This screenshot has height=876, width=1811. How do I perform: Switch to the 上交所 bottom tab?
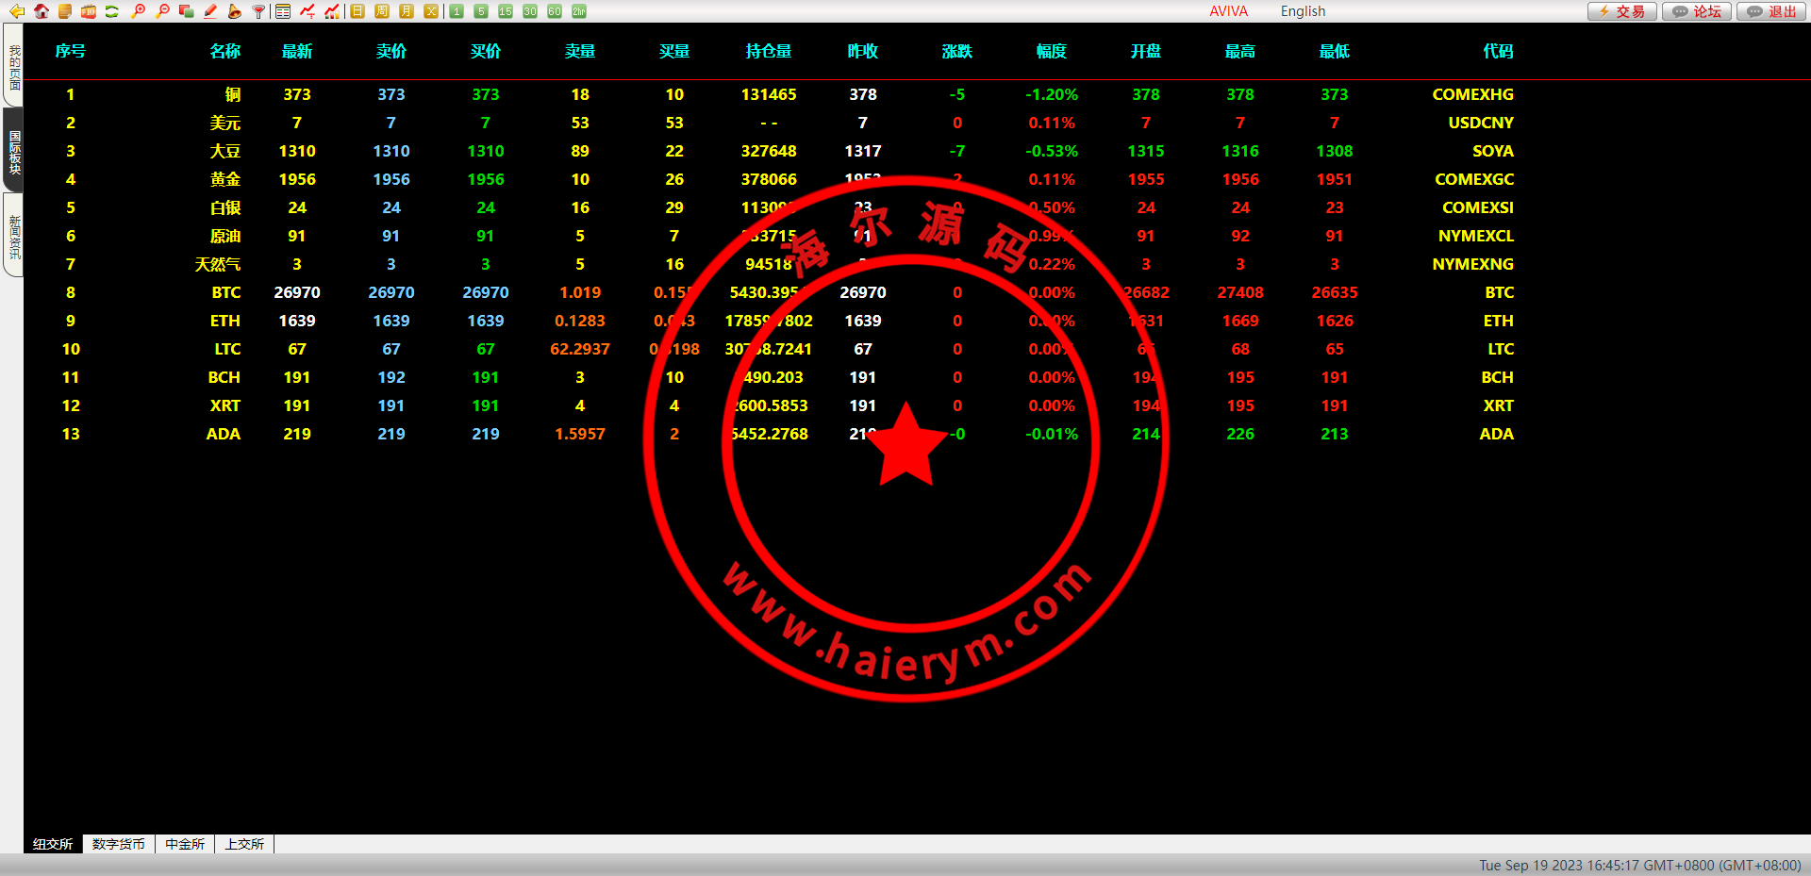pyautogui.click(x=244, y=844)
